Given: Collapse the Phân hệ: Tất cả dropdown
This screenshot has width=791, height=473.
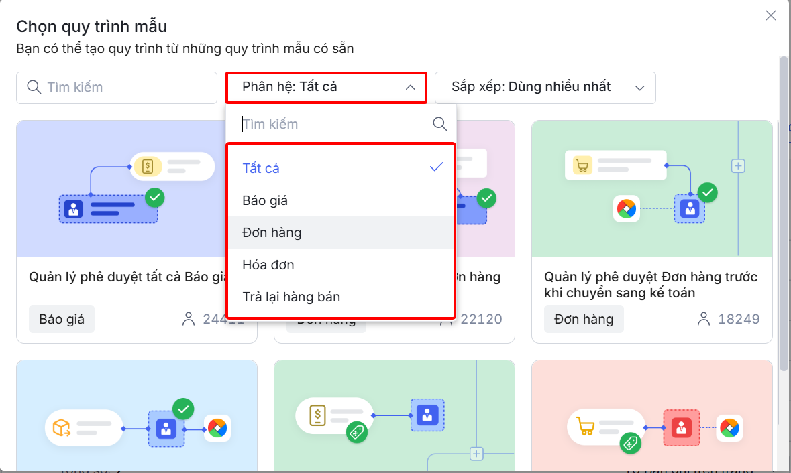Looking at the screenshot, I should [326, 88].
